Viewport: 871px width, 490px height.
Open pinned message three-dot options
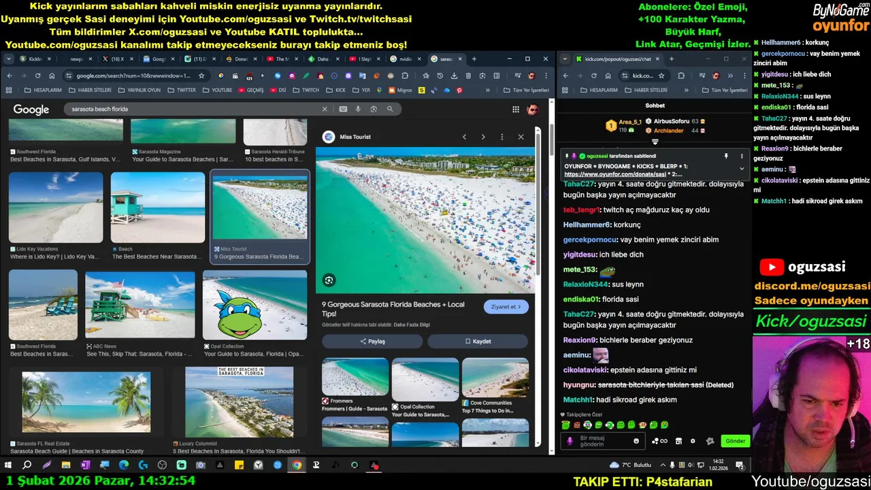coord(742,156)
